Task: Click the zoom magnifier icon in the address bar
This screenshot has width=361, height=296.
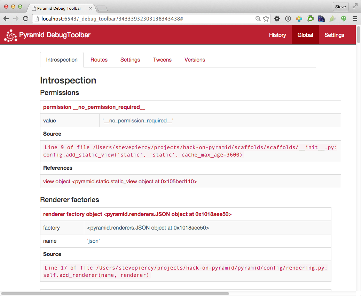Action: click(x=258, y=19)
